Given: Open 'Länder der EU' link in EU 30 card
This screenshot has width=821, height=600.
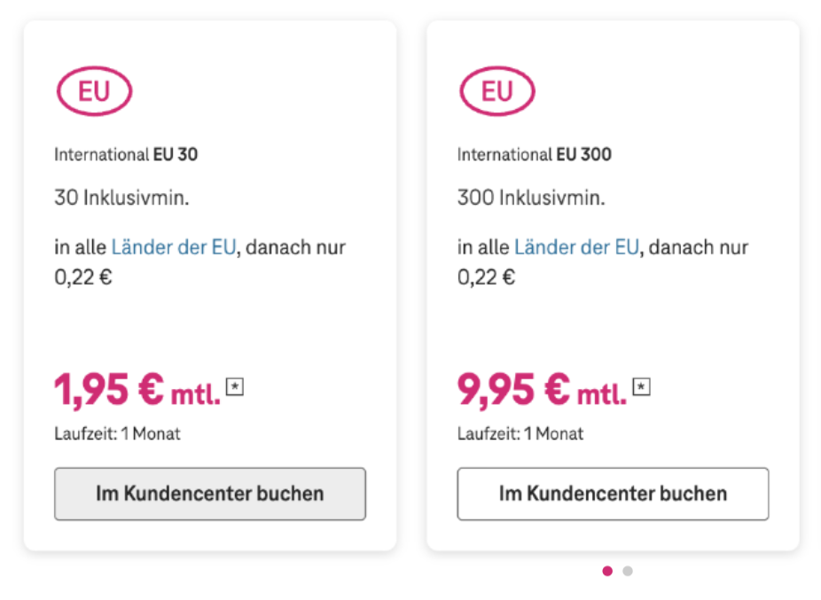Looking at the screenshot, I should [174, 247].
